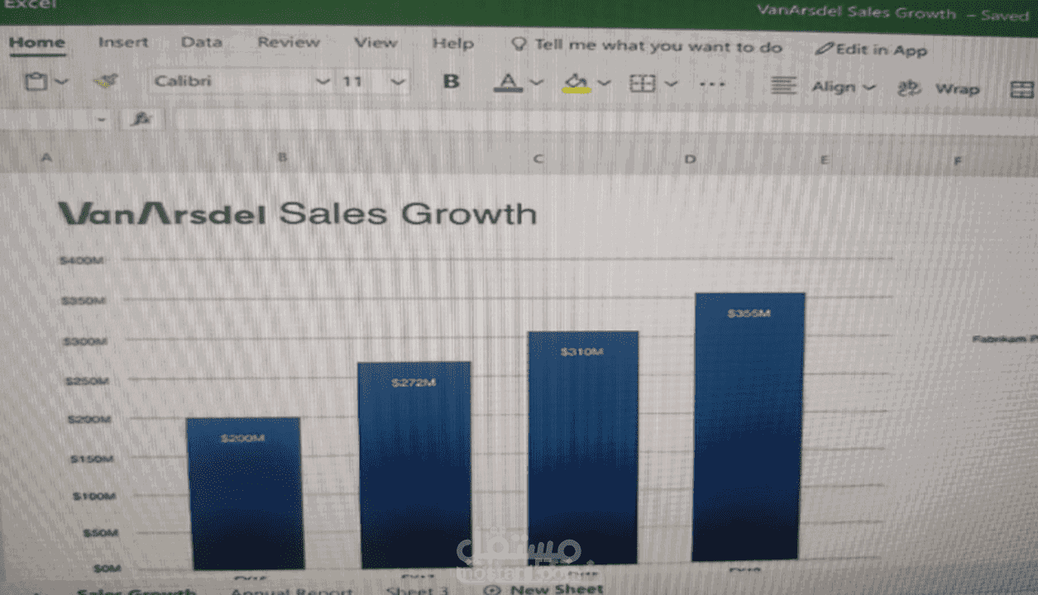Select the Format Painter icon
Viewport: 1038px width, 595px height.
pos(106,81)
